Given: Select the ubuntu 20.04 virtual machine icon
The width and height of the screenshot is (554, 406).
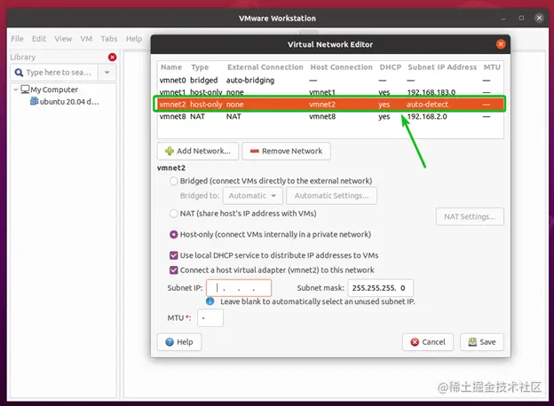Looking at the screenshot, I should coord(34,102).
